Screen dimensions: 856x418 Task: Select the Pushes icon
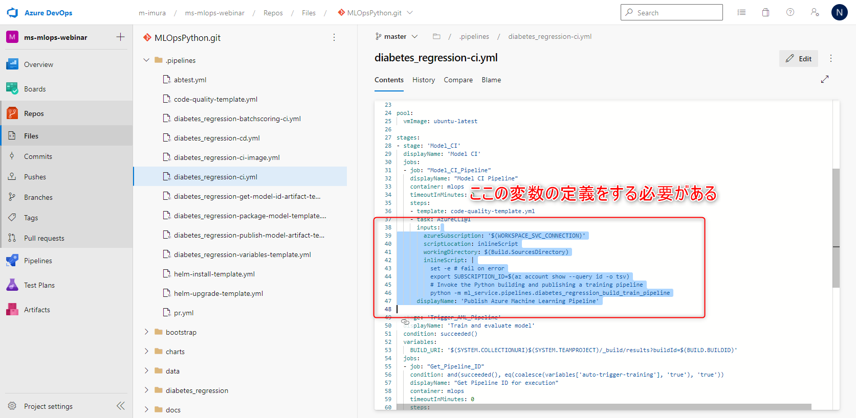pyautogui.click(x=12, y=177)
